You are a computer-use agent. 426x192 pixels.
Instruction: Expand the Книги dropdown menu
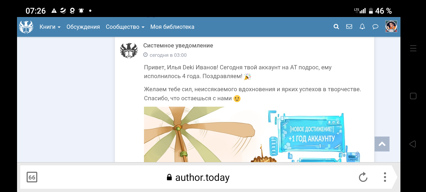pos(50,27)
